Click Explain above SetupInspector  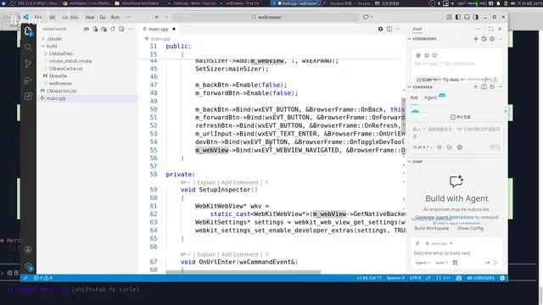206,182
